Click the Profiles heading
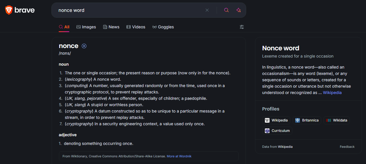 (x=271, y=109)
